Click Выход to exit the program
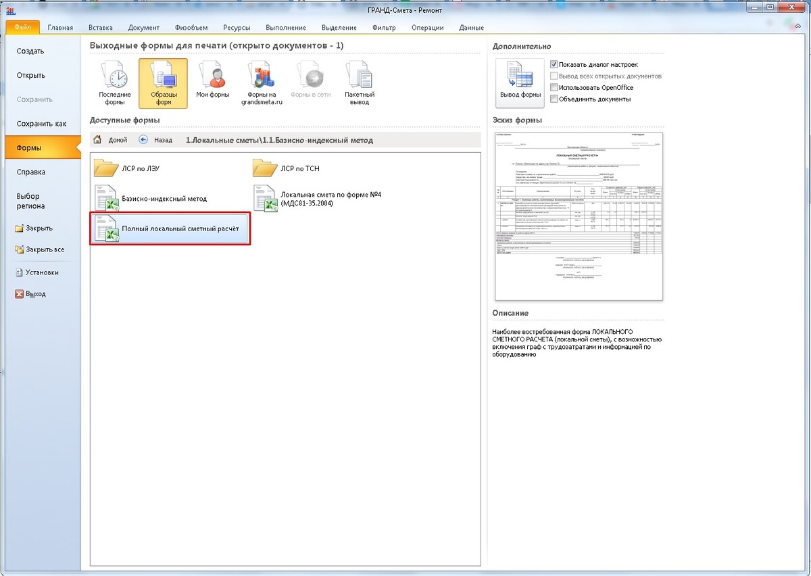 pos(43,294)
